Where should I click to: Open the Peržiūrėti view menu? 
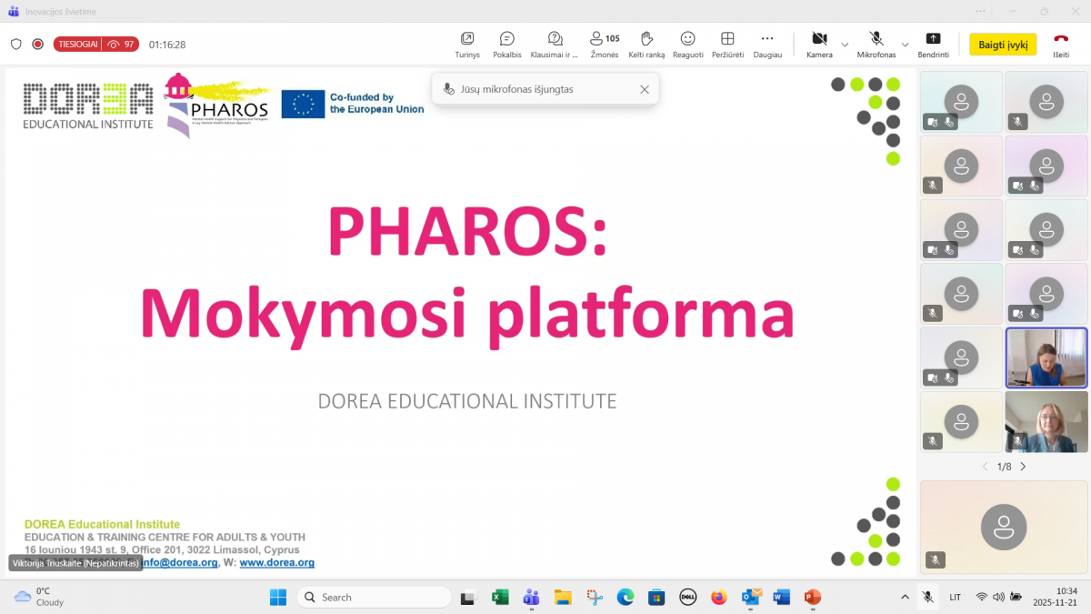click(x=727, y=44)
